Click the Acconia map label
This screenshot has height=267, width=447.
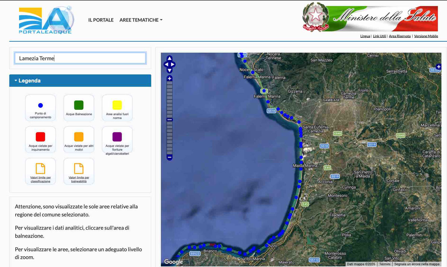[x=325, y=182]
